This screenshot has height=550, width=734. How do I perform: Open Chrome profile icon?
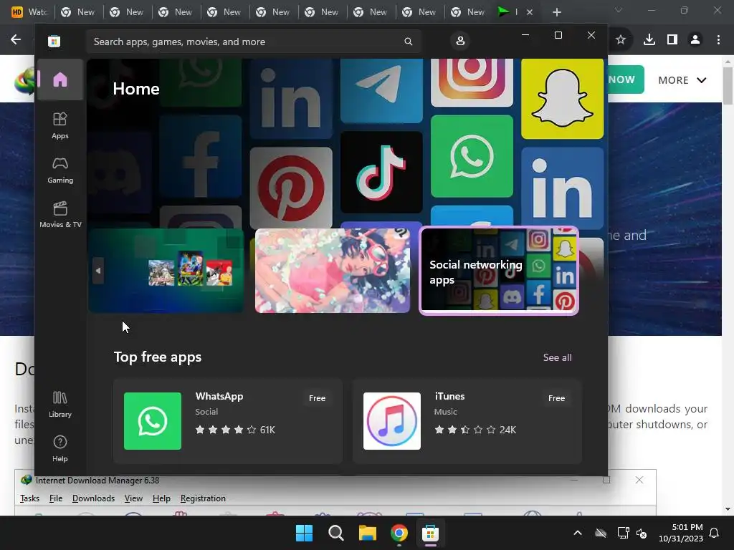[695, 40]
